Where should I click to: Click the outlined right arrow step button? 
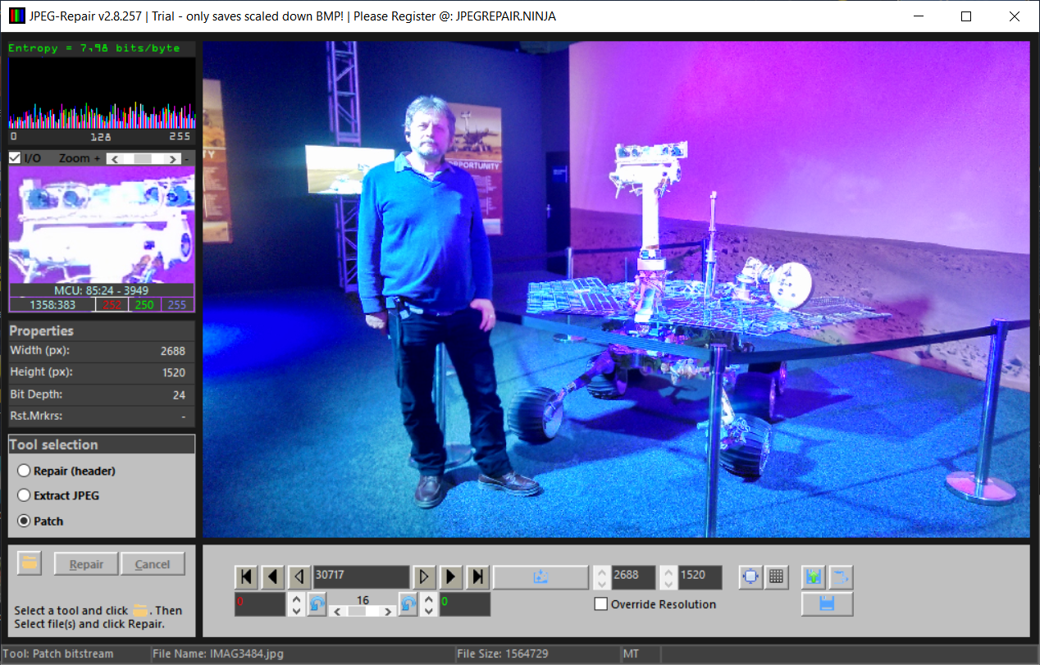click(x=423, y=577)
